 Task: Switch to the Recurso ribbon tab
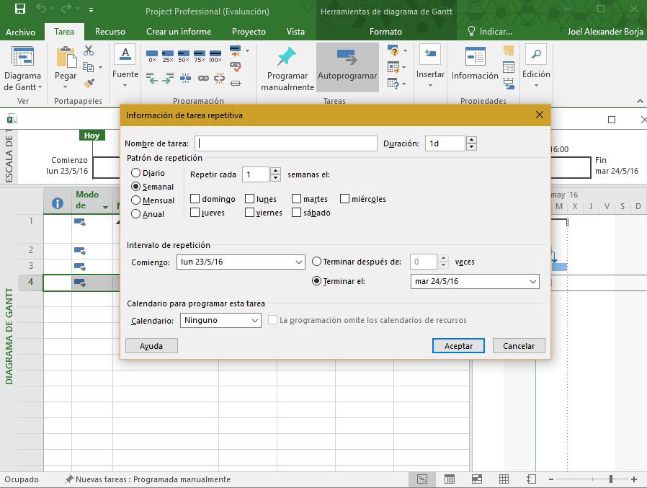(110, 32)
